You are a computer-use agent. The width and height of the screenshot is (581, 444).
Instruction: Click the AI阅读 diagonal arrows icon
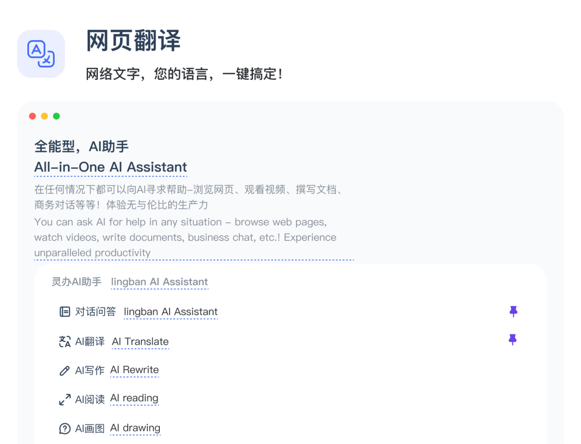pyautogui.click(x=64, y=399)
